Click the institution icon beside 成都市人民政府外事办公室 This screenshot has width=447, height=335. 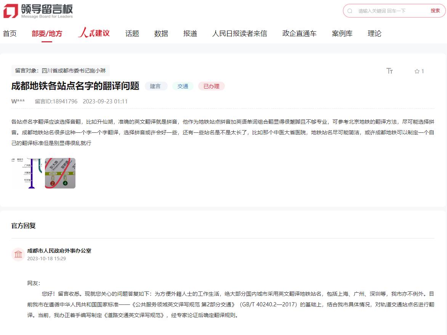click(18, 254)
